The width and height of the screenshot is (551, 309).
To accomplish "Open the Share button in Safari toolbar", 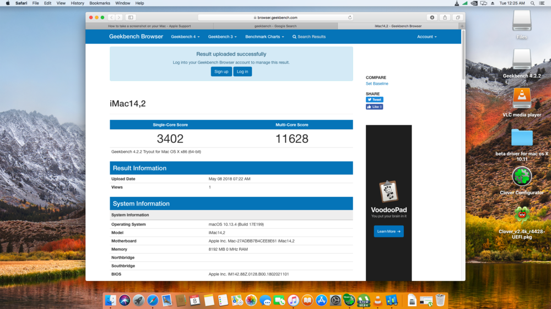I will click(445, 18).
